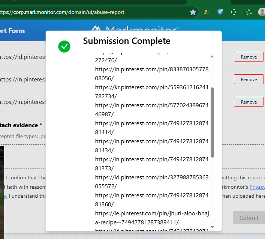This screenshot has height=239, width=265.
Task: Open the browser profile avatar
Action: pos(262,12)
